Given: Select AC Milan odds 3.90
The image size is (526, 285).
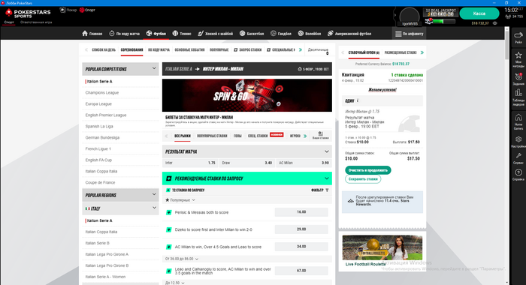Looking at the screenshot, I should [304, 163].
